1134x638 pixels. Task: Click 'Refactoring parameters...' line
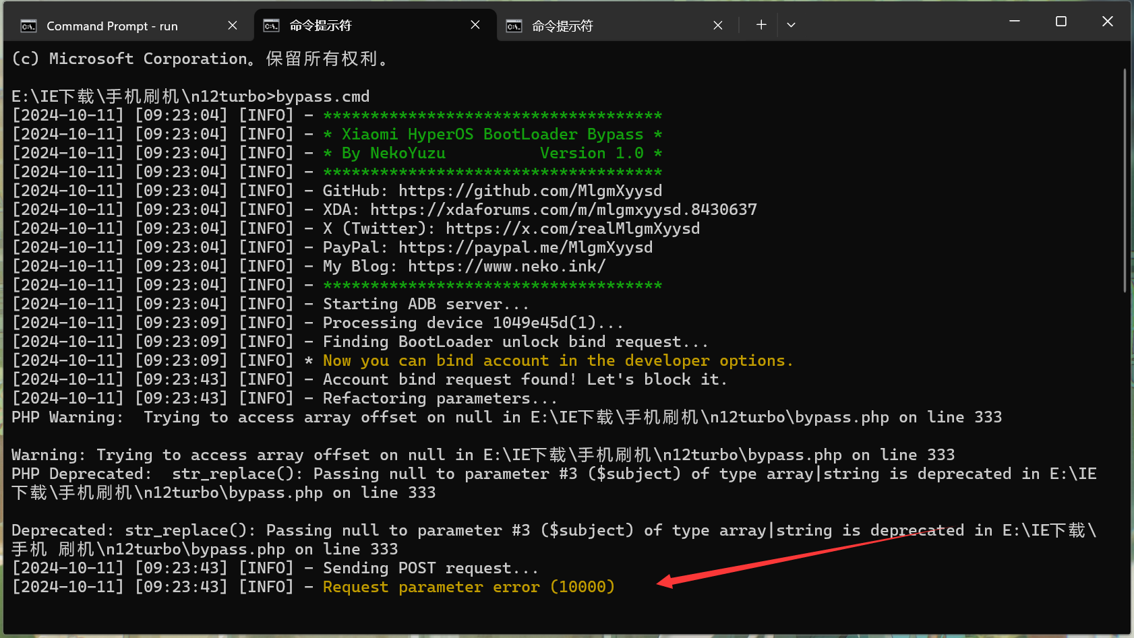(440, 398)
